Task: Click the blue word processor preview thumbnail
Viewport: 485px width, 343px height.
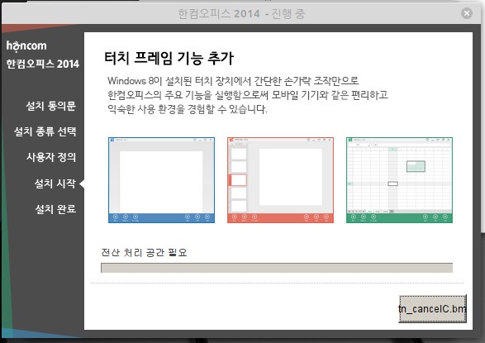Action: click(x=161, y=180)
